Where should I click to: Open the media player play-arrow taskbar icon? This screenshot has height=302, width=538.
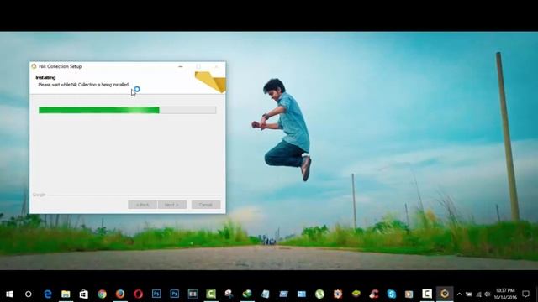point(409,294)
